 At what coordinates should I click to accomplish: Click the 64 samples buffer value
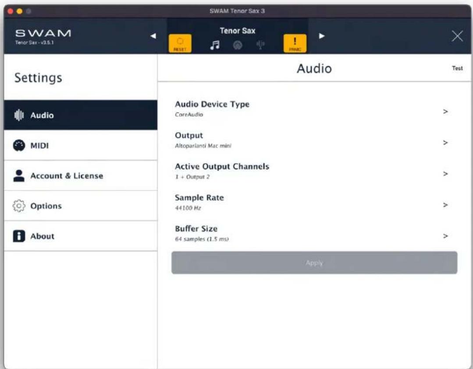(202, 239)
